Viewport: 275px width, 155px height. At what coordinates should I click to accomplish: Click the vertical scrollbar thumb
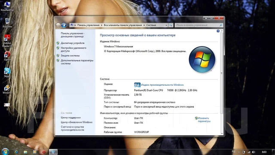222,73
